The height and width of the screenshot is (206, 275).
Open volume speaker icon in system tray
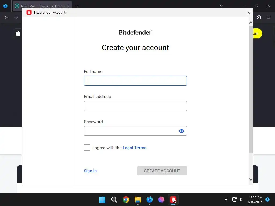[x=241, y=200]
